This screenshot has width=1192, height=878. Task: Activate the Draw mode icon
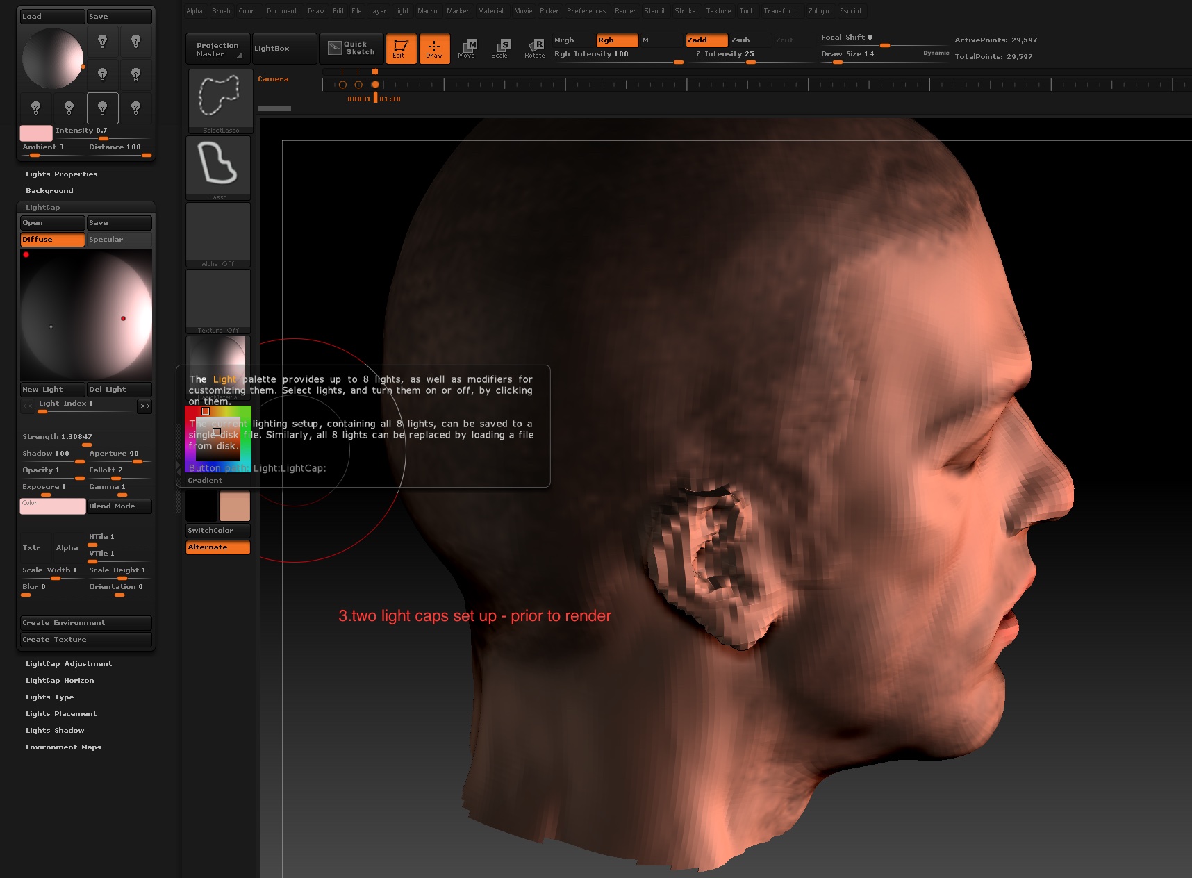pos(434,49)
